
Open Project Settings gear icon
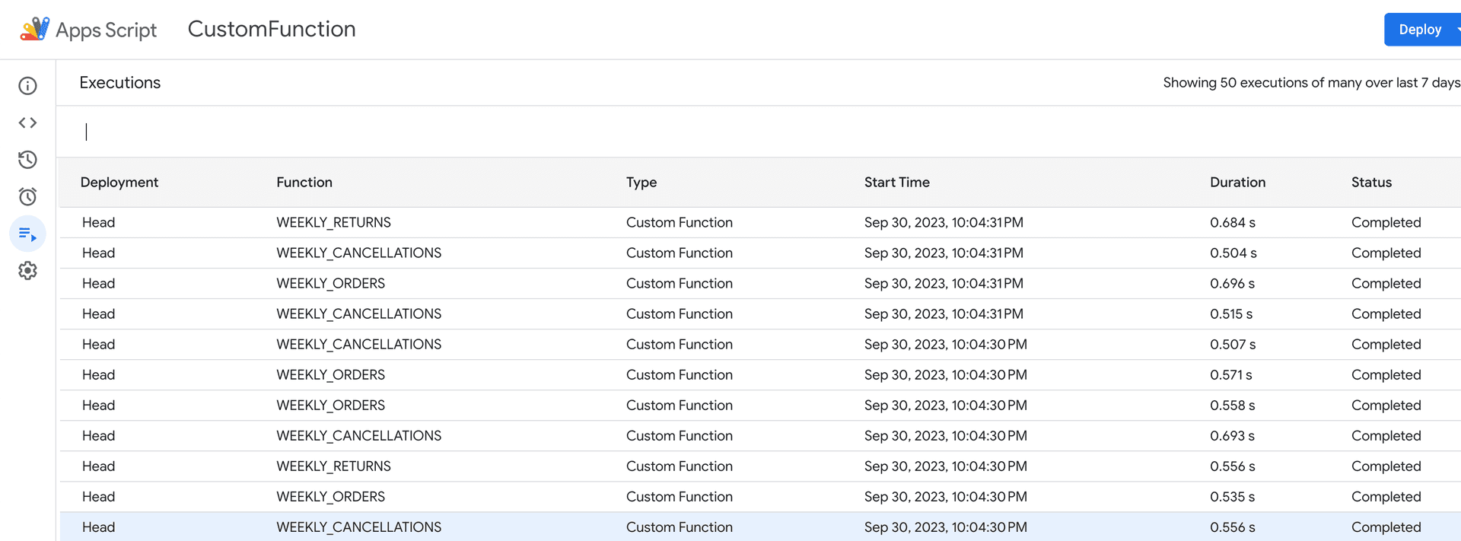(x=27, y=271)
